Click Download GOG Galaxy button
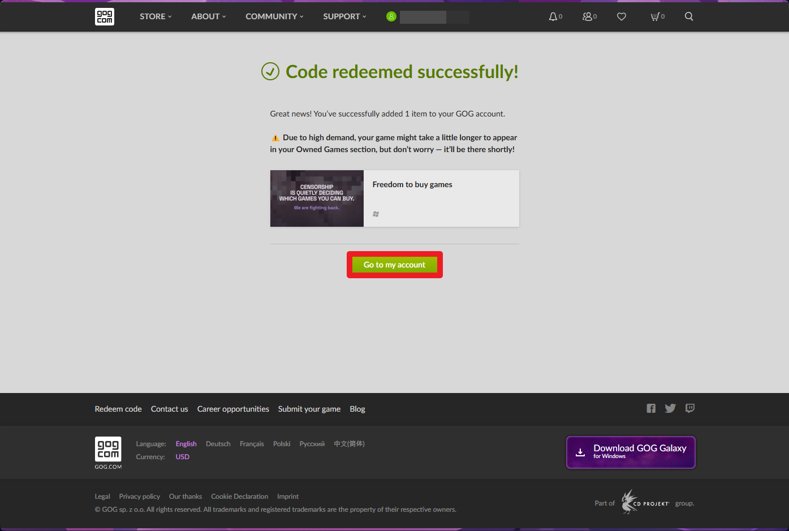 tap(631, 452)
